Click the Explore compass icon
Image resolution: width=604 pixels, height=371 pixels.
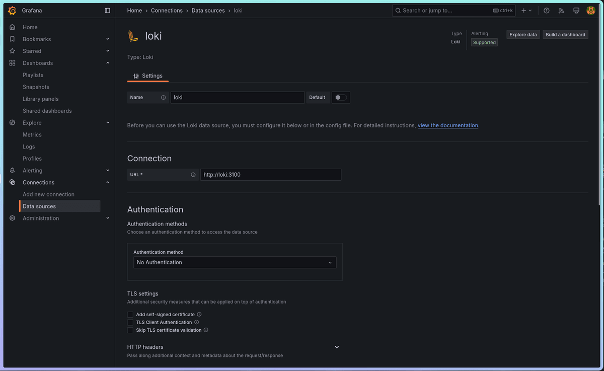click(x=12, y=122)
